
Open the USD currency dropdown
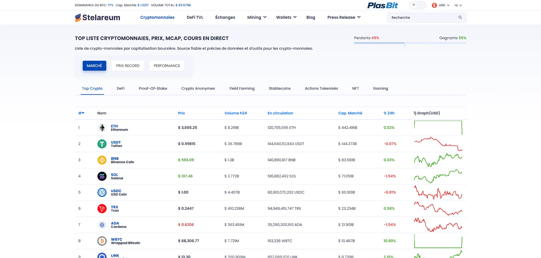tap(444, 5)
